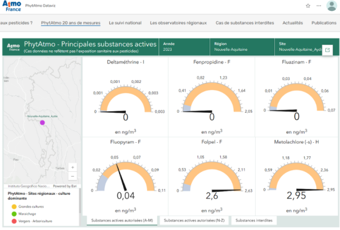Viewport: 340px width, 230px height.
Task: Open Les observatoires régionaux
Action: 178,23
